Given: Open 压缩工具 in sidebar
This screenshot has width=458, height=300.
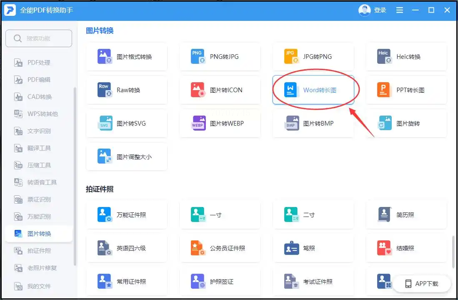Looking at the screenshot, I should tap(39, 165).
